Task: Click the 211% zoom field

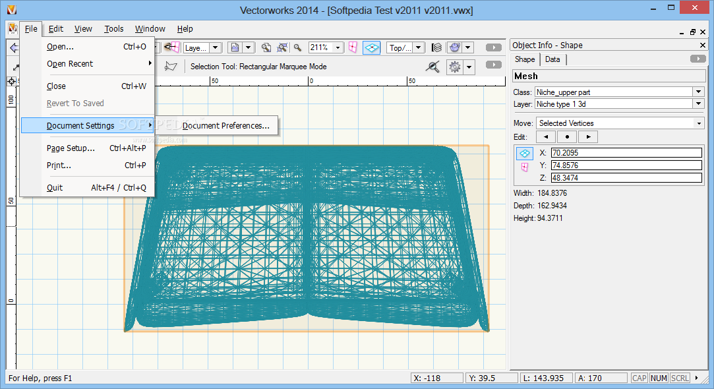Action: tap(321, 47)
